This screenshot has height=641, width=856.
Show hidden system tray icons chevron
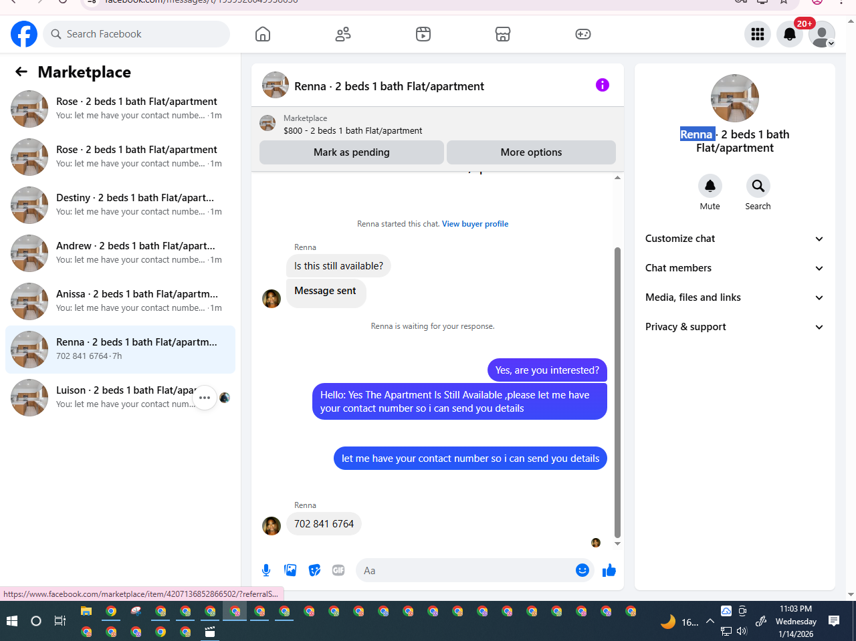710,622
